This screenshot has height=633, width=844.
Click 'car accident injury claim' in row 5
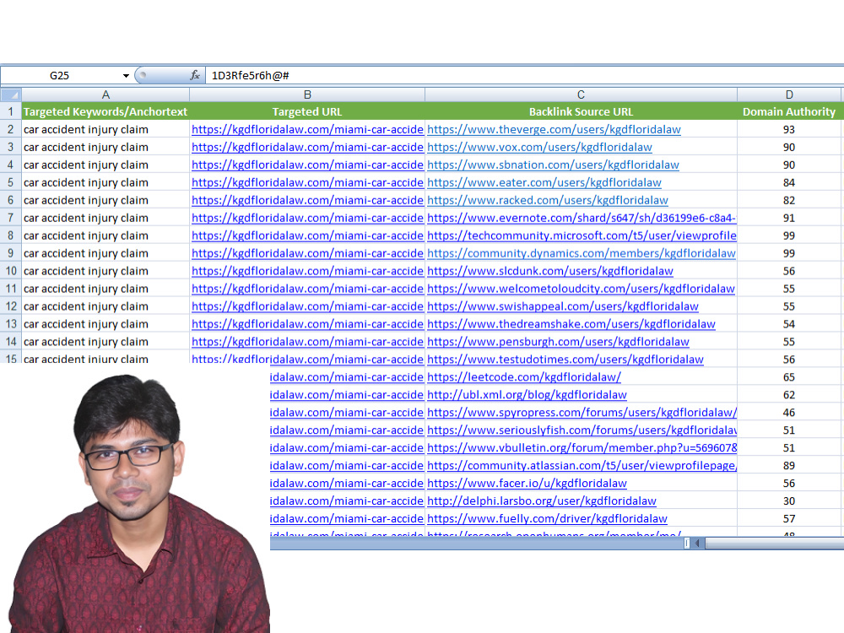pyautogui.click(x=85, y=183)
